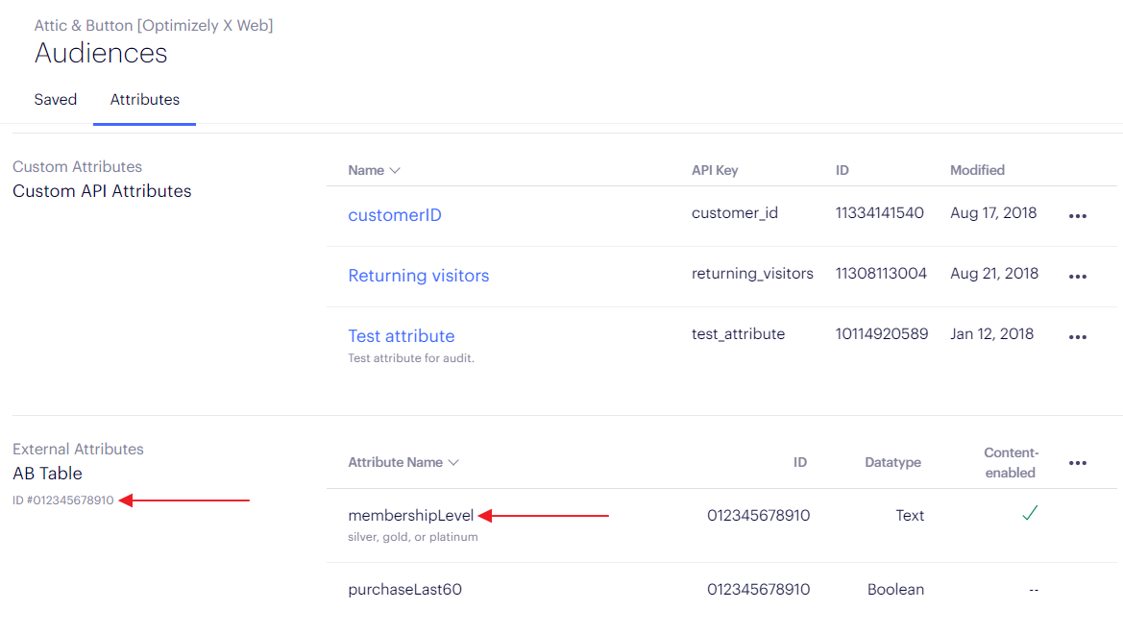Click the purchaseLast60 attribute name

point(404,590)
